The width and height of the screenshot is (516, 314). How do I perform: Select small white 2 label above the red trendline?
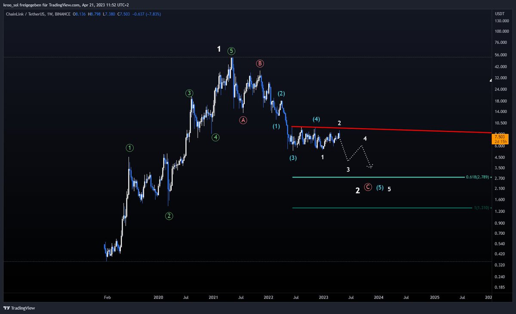[339, 124]
